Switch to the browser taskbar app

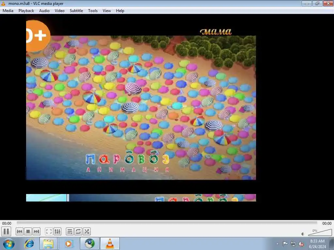89,243
